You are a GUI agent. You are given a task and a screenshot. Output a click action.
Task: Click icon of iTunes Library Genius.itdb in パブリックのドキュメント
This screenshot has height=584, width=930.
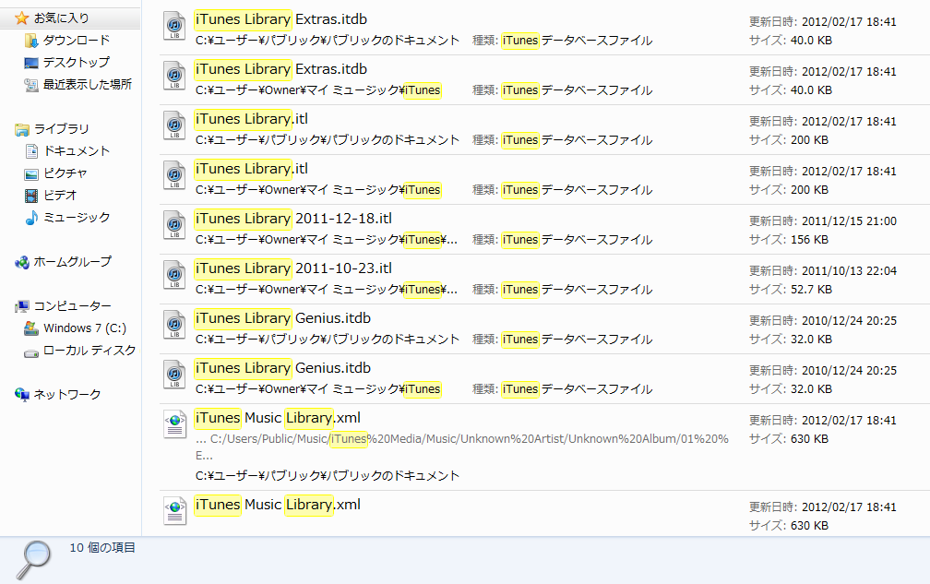click(174, 325)
